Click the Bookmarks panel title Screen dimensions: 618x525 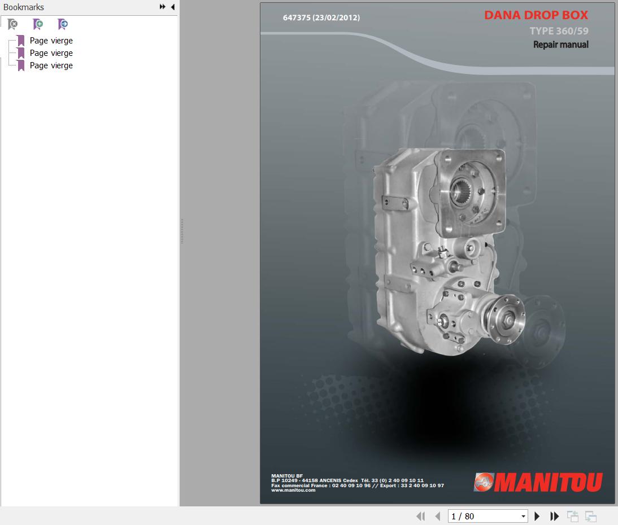point(24,7)
